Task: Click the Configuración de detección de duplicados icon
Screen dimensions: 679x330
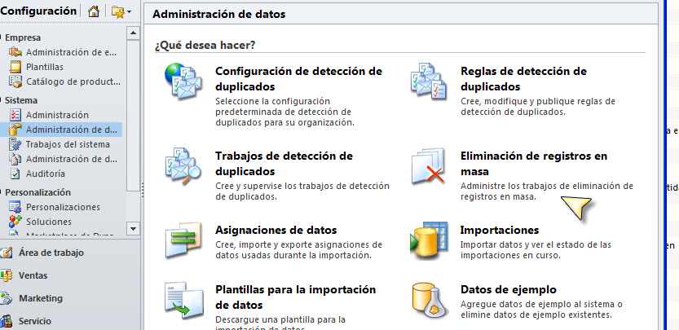Action: [183, 81]
